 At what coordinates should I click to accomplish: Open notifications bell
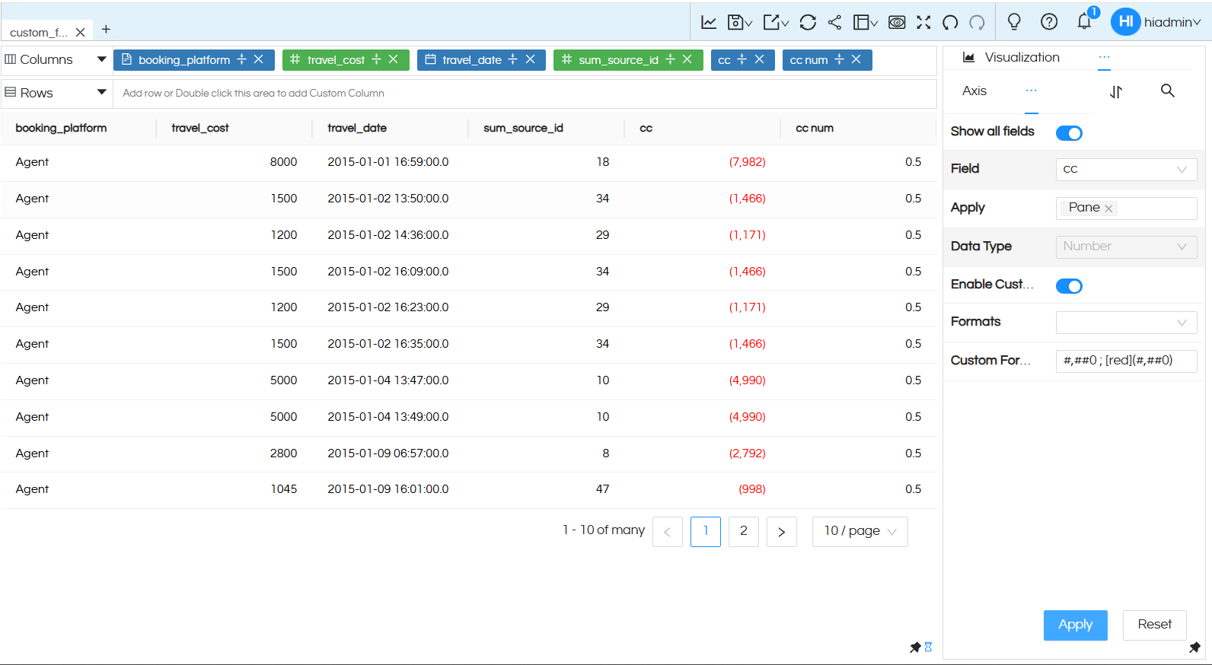click(x=1085, y=21)
